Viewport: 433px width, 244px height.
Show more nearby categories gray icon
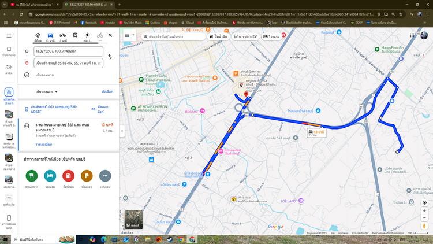click(105, 176)
